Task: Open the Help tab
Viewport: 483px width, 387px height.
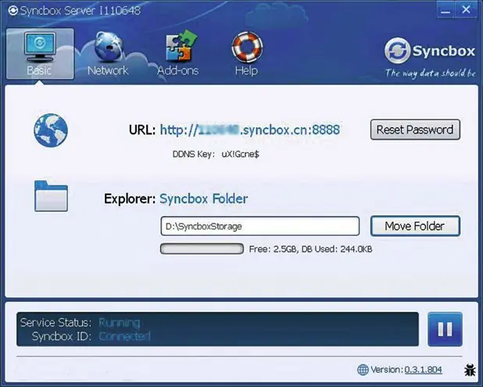Action: pyautogui.click(x=247, y=54)
